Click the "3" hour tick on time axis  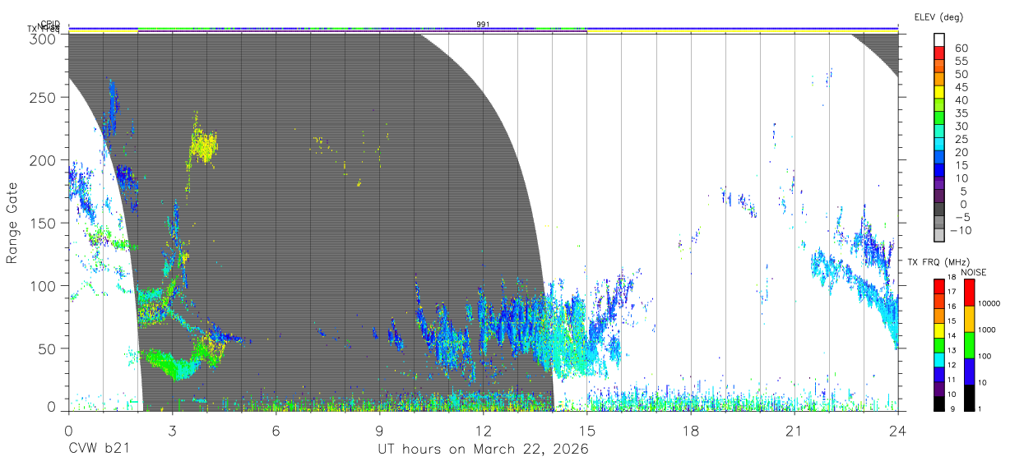click(172, 430)
